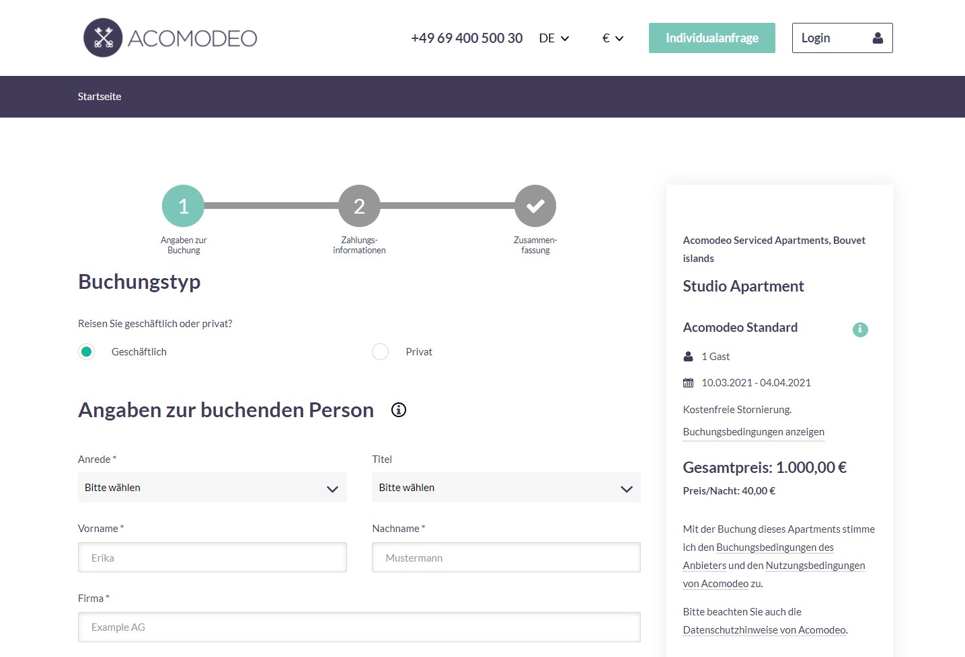
Task: Click the Acomodeo crossed-keys logo
Action: tap(103, 38)
